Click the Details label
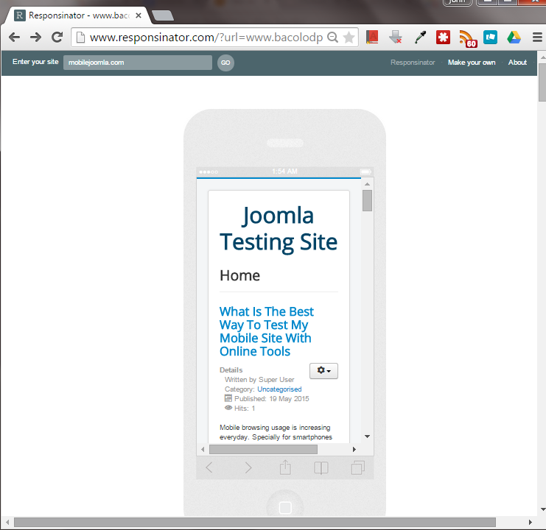The height and width of the screenshot is (530, 546). point(231,370)
